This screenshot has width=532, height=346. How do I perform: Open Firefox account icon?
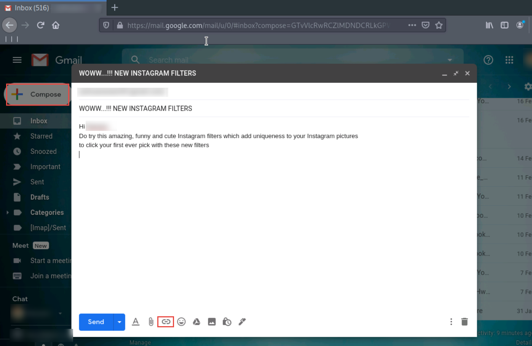click(x=520, y=25)
